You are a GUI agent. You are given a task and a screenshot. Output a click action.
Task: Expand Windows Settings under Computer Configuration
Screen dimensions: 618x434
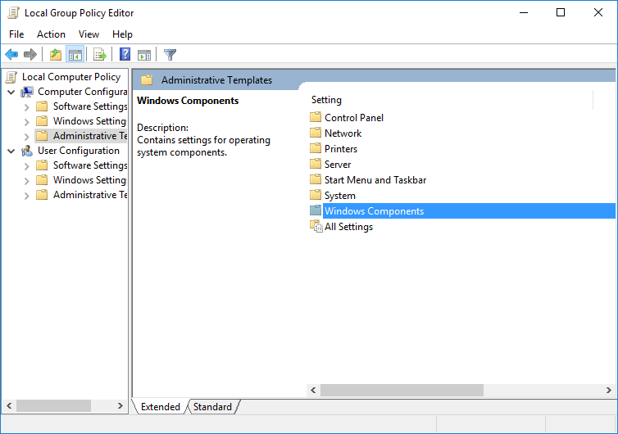point(26,122)
